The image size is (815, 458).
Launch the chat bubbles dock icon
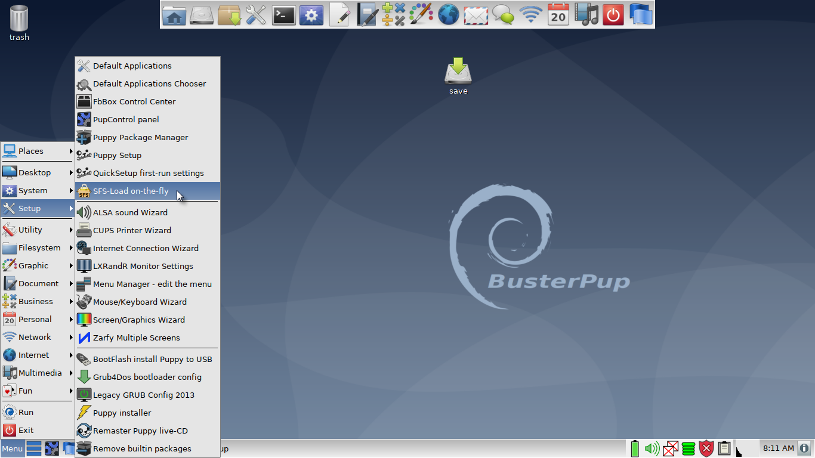(504, 14)
